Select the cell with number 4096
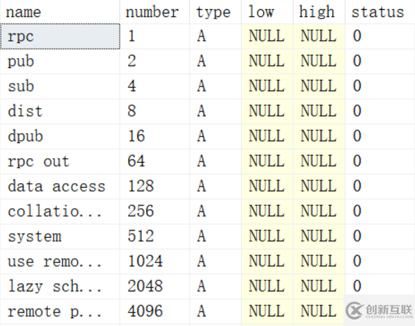This screenshot has width=415, height=326. click(x=155, y=312)
